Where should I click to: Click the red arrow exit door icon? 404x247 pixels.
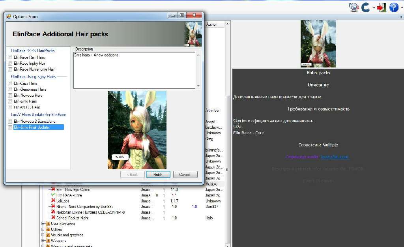point(382,7)
